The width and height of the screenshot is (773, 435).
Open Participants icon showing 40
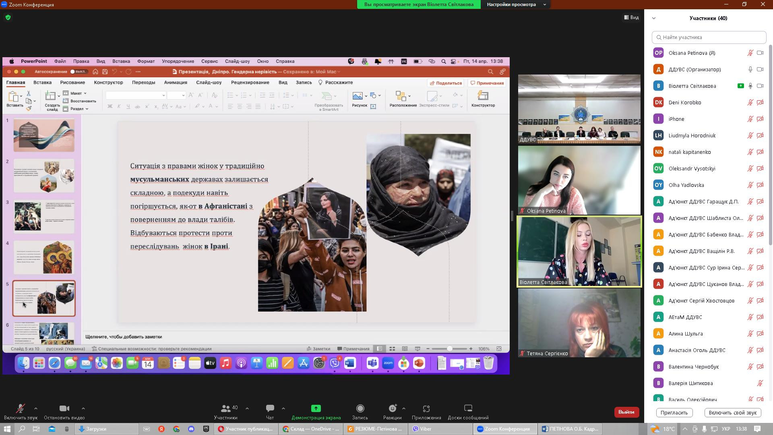[x=226, y=408]
